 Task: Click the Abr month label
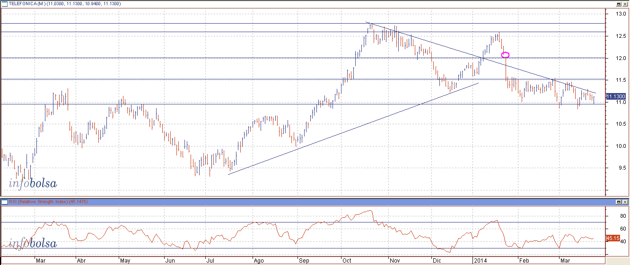[x=81, y=260]
